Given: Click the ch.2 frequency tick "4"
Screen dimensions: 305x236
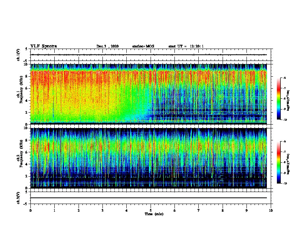Looking at the screenshot, I should (x=27, y=164).
